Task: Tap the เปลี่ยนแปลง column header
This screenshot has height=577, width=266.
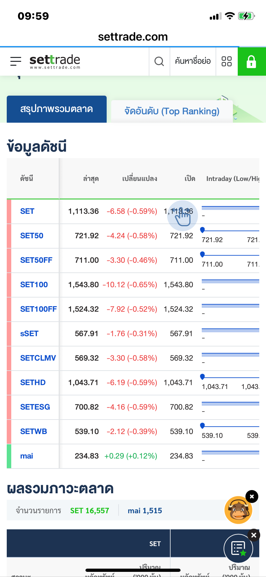Action: 140,179
